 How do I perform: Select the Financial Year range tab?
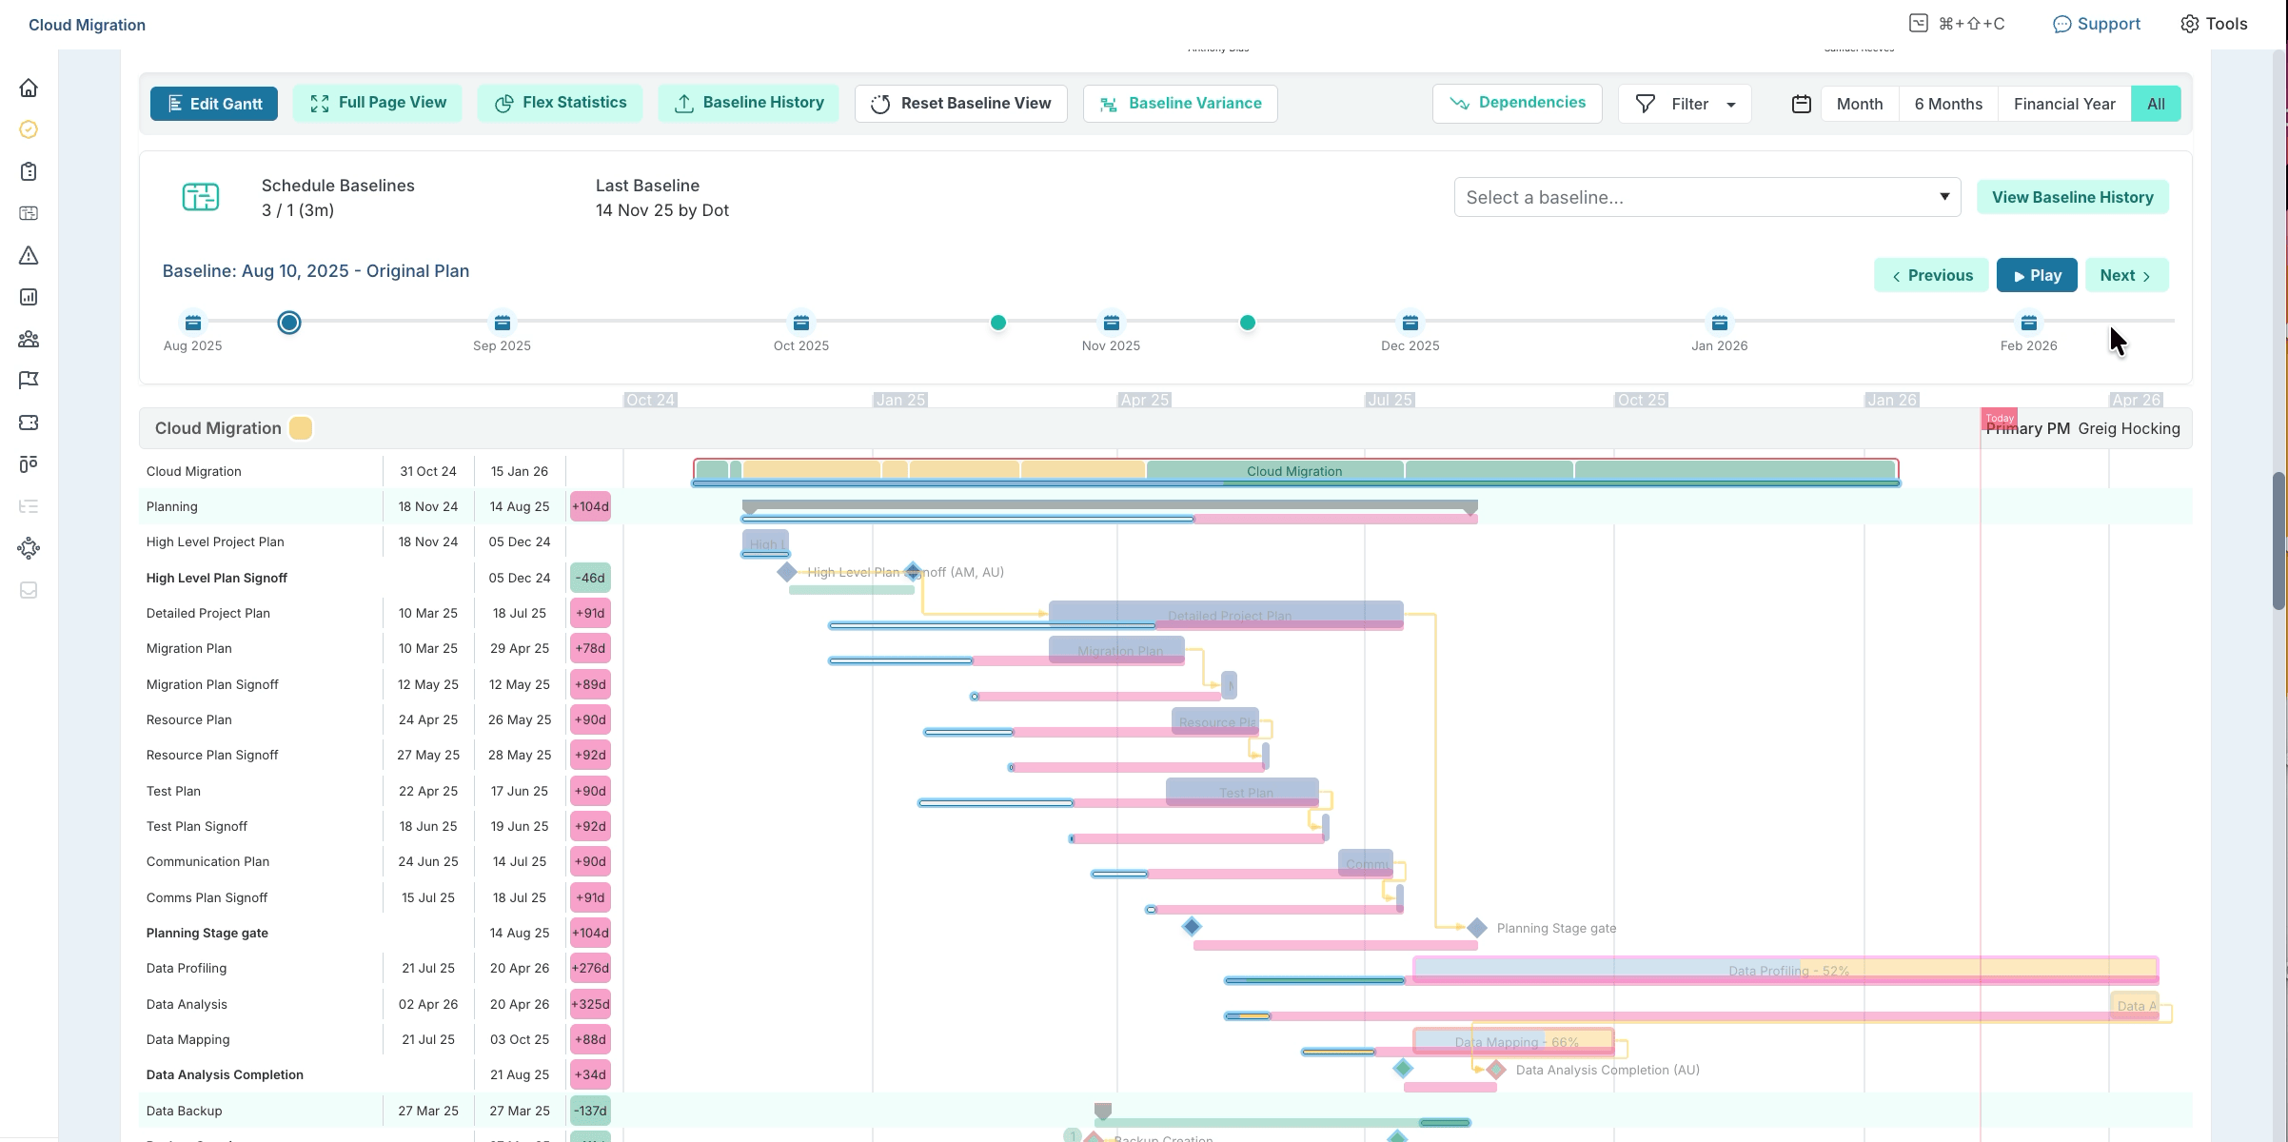pos(2063,104)
